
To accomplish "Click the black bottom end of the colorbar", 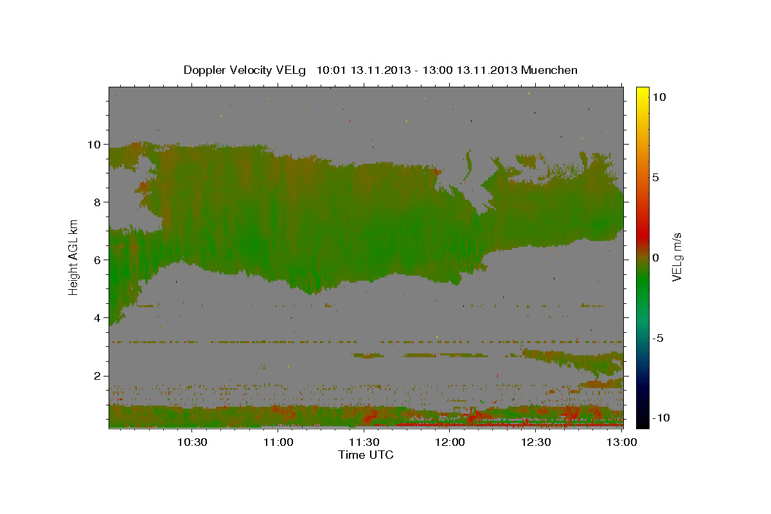I will point(642,421).
